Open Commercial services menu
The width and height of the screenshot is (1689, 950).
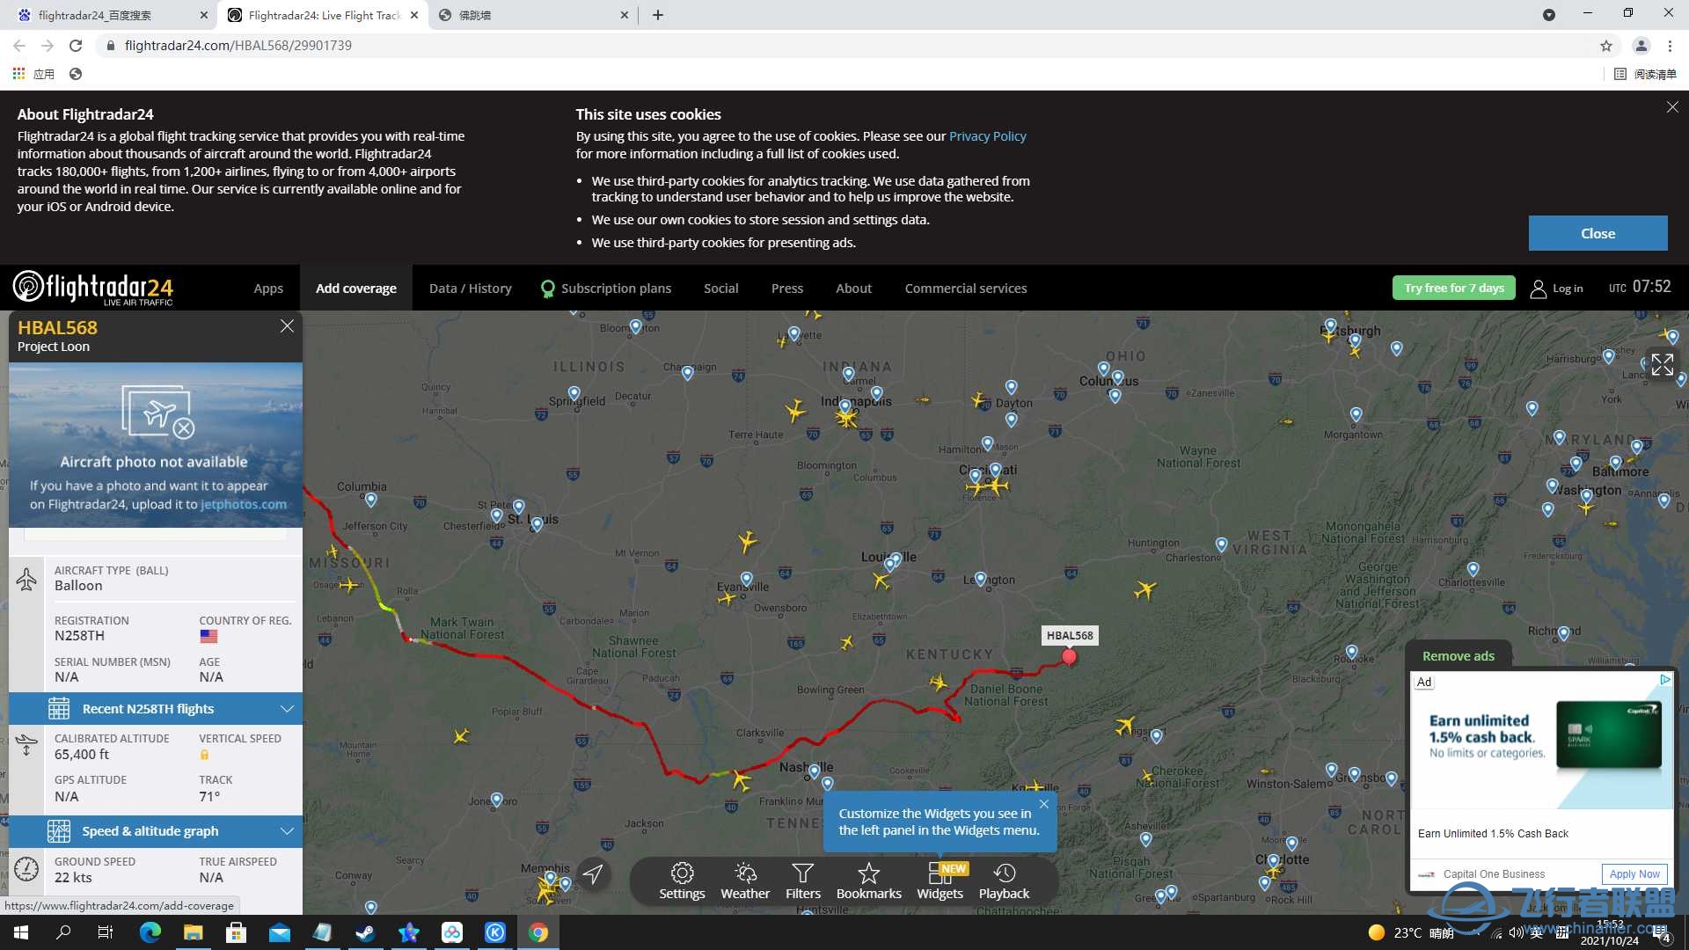point(966,289)
